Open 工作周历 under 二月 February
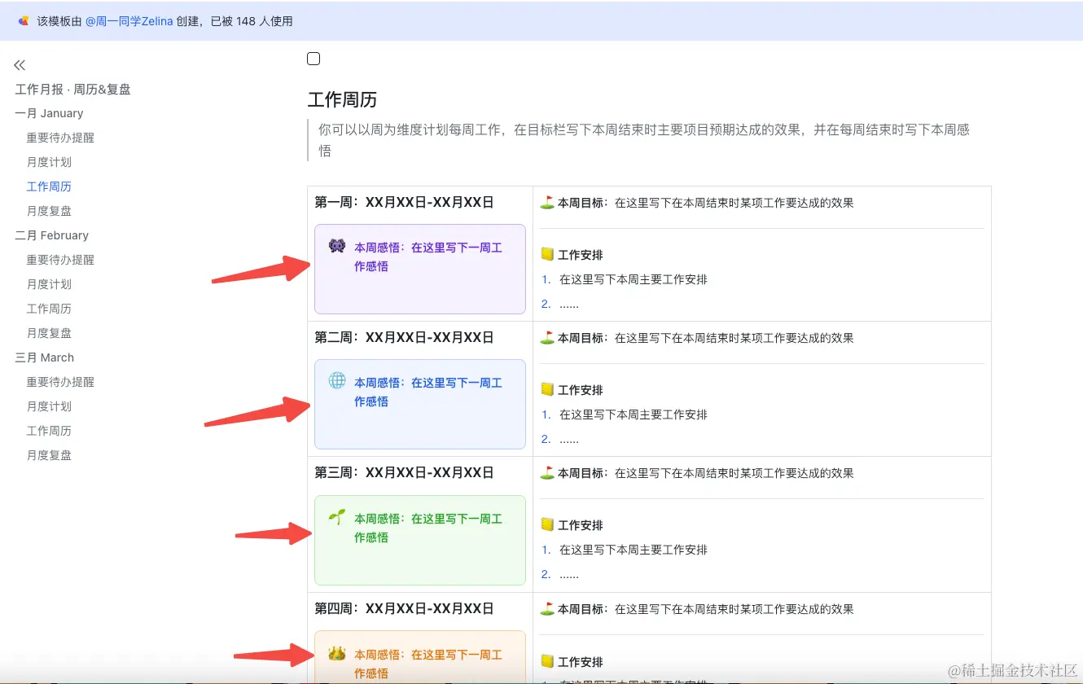Viewport: 1083px width, 684px height. pos(49,309)
